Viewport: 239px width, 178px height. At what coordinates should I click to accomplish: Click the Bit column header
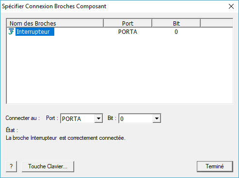click(176, 23)
